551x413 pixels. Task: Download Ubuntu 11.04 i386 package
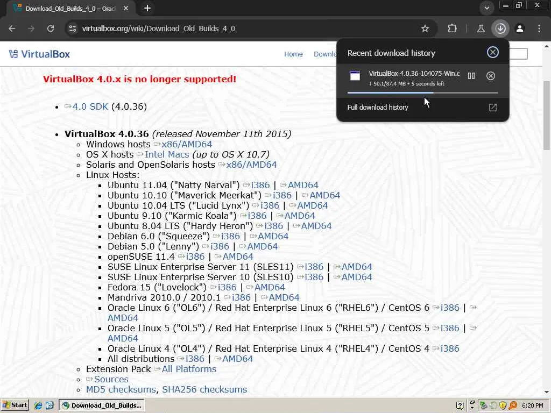260,185
